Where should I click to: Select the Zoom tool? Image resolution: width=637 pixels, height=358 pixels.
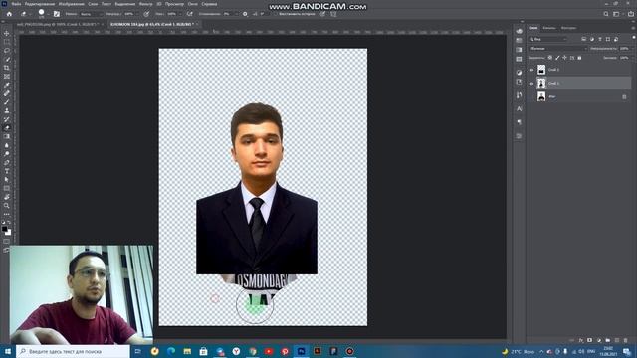point(7,206)
